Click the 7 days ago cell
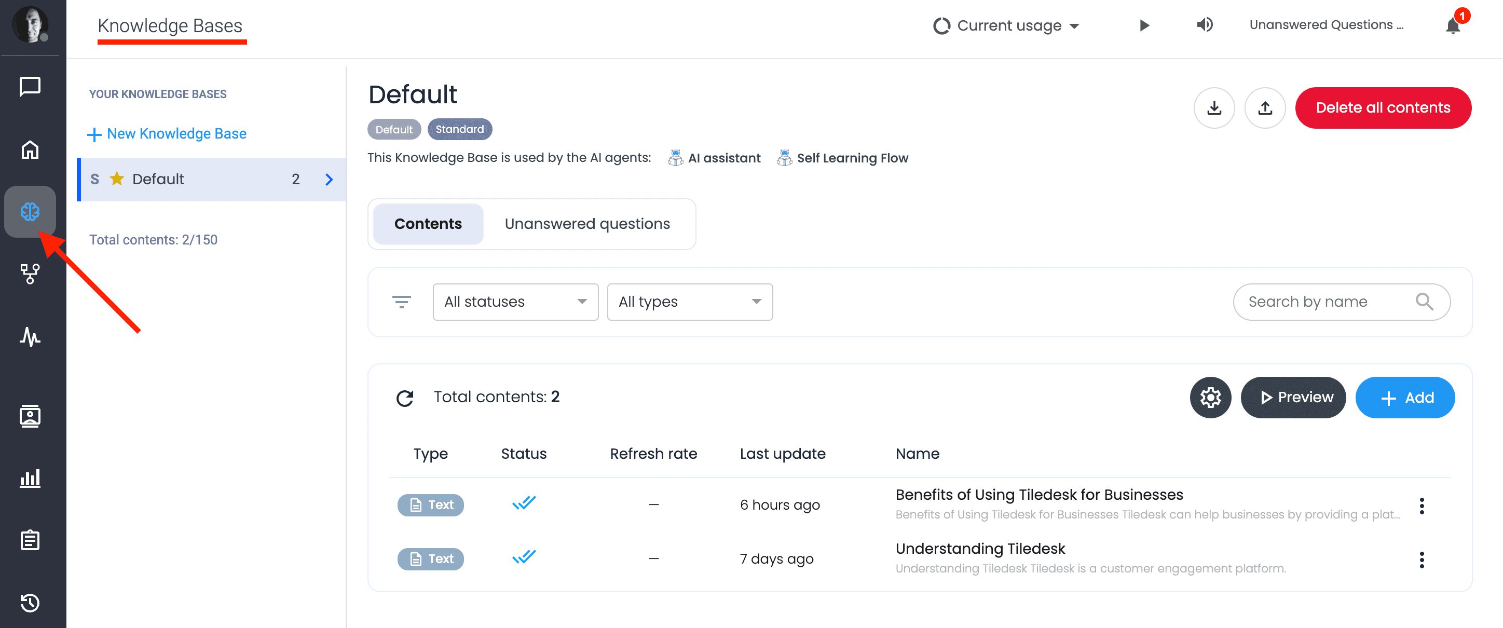Viewport: 1503px width, 628px height. [776, 559]
